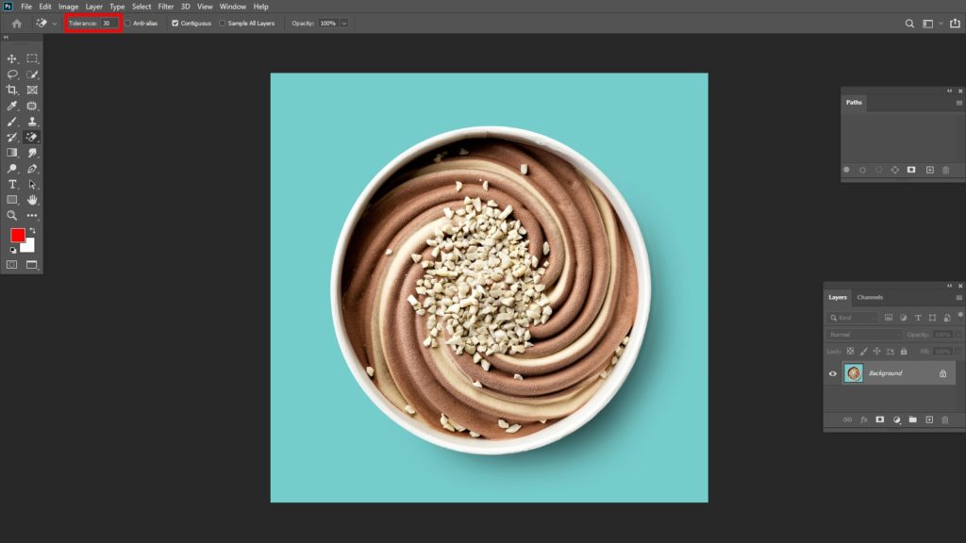Open the Select menu

(142, 7)
